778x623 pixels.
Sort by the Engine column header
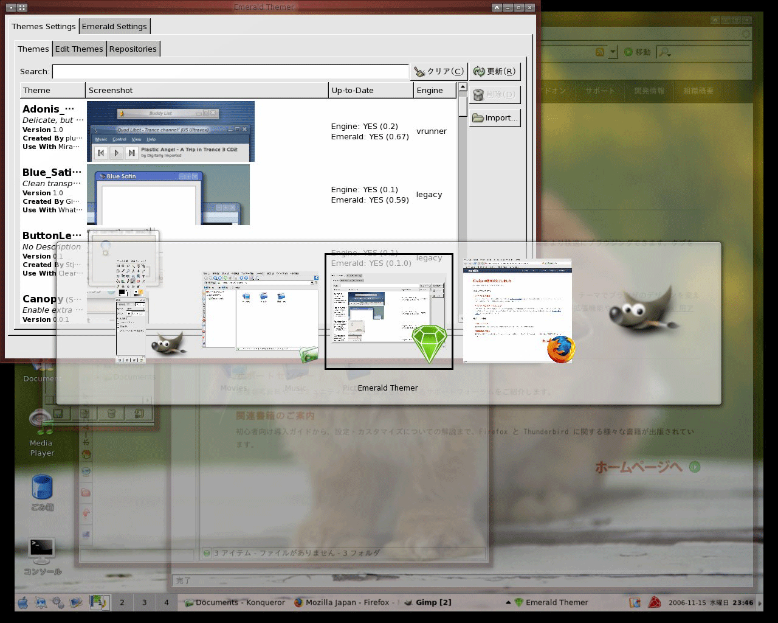435,90
